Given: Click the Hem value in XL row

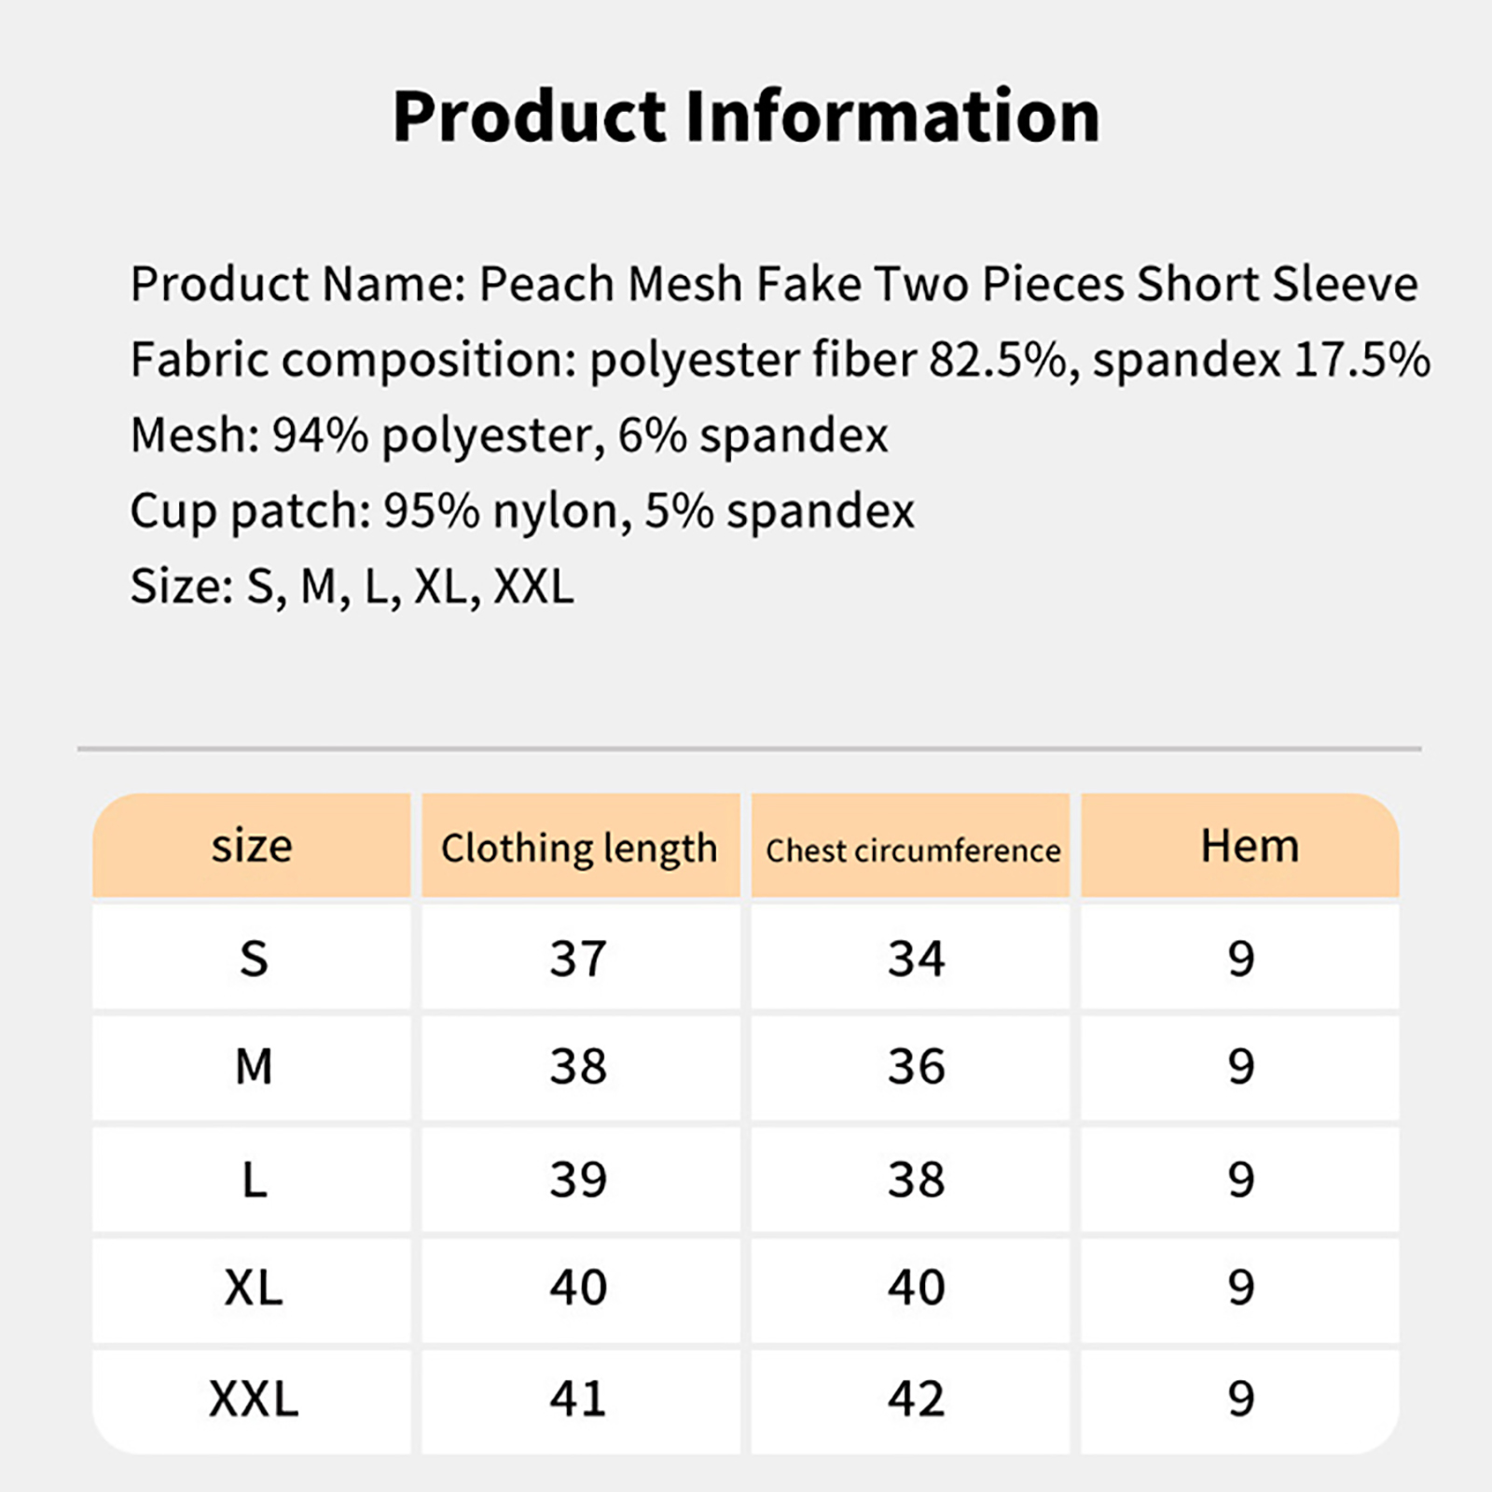Looking at the screenshot, I should point(1240,1288).
